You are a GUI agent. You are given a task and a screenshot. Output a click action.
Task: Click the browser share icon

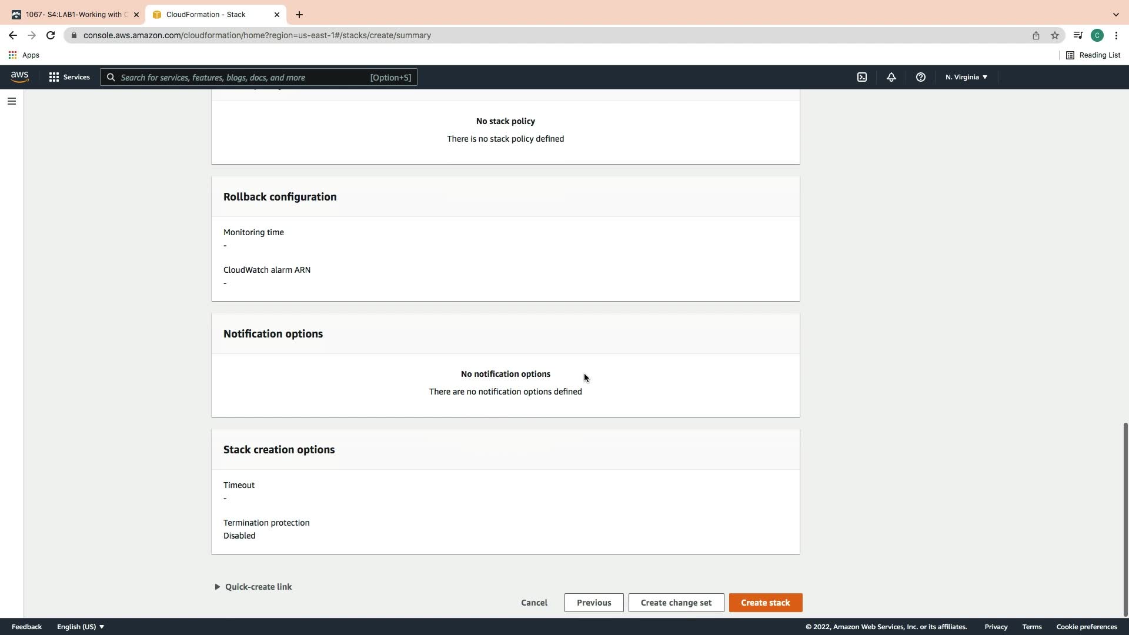click(1036, 35)
